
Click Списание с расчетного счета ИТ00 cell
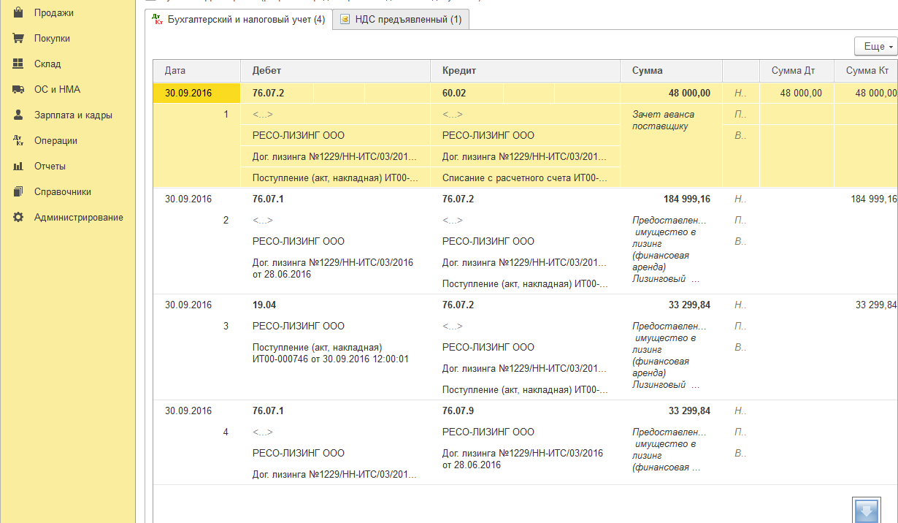click(x=525, y=177)
